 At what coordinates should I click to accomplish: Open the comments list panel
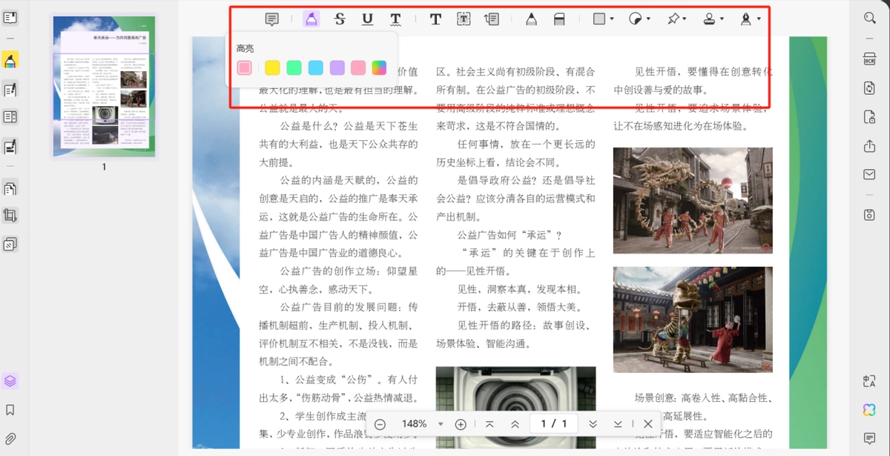870,438
